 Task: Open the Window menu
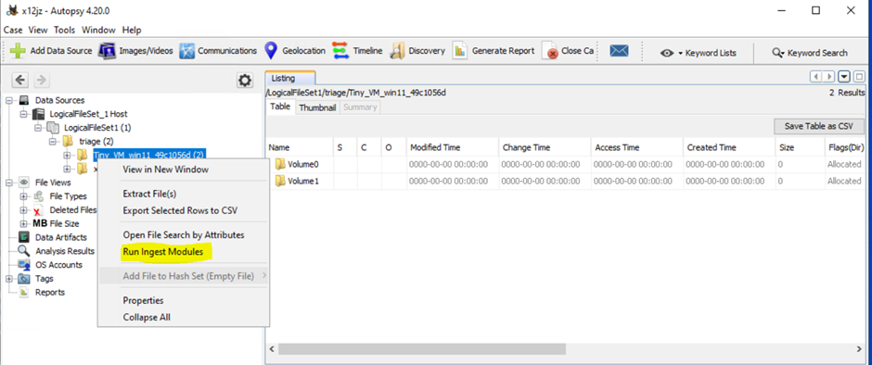98,30
